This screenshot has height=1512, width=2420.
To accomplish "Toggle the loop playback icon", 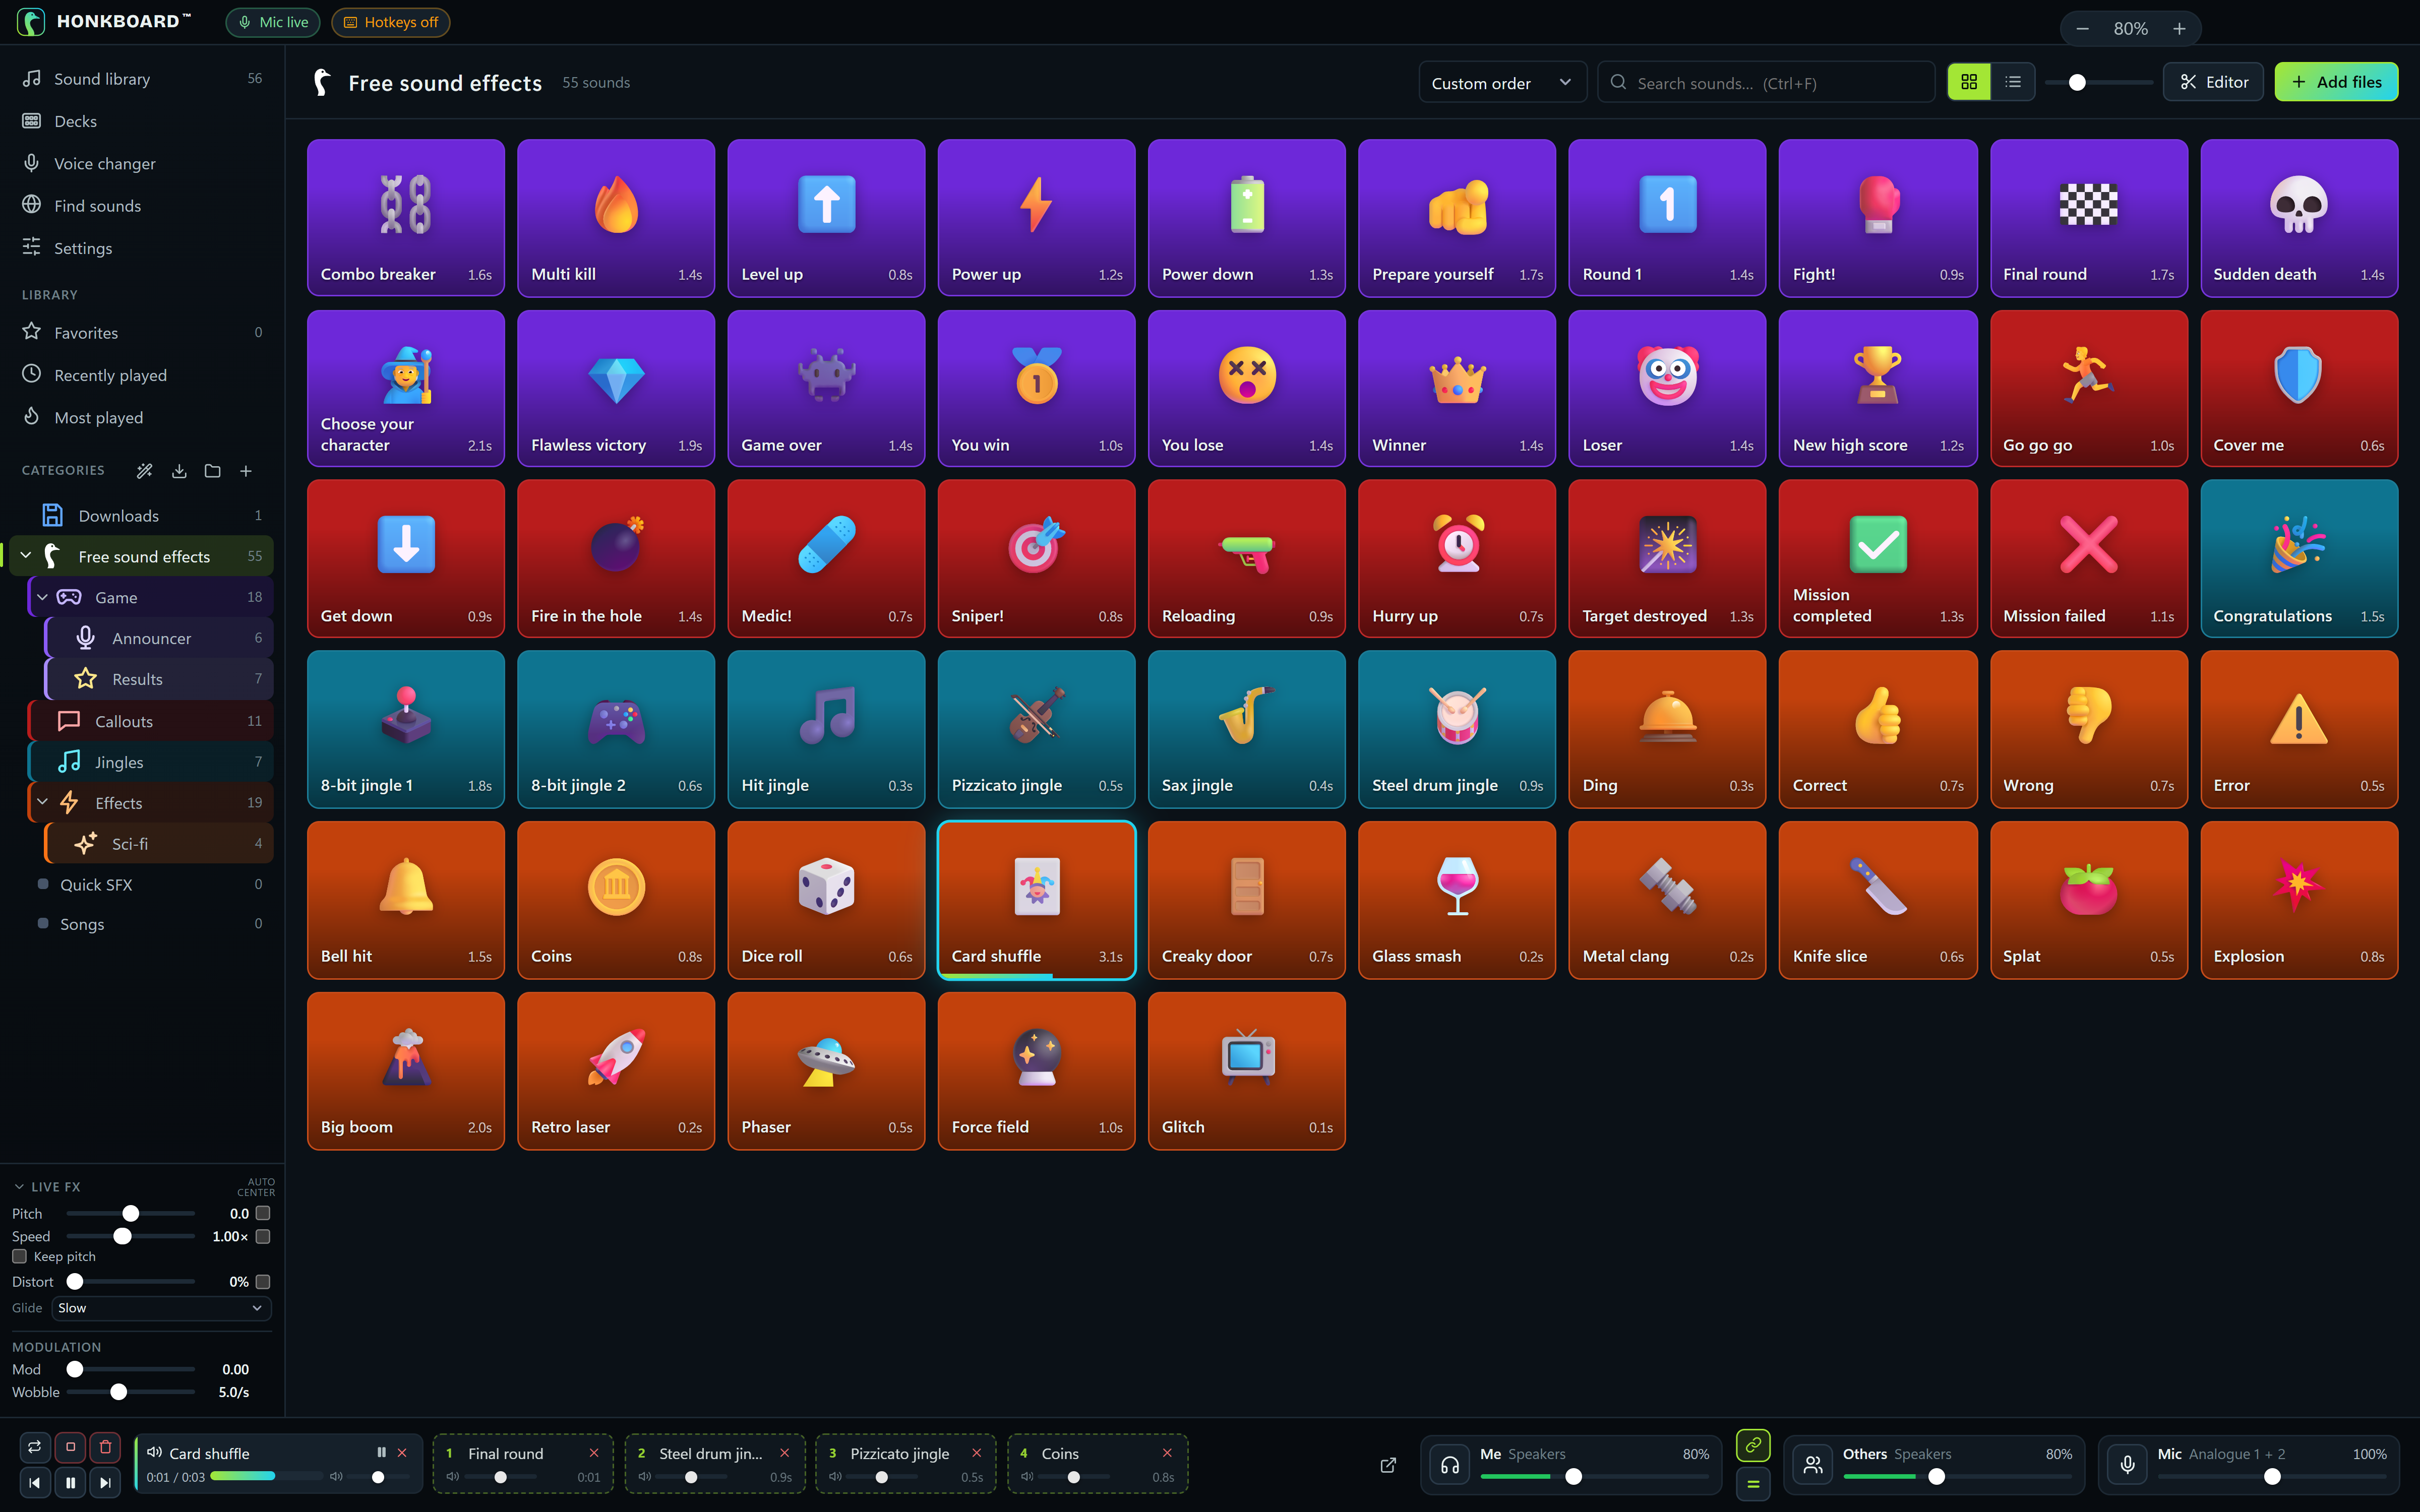I will pyautogui.click(x=34, y=1446).
